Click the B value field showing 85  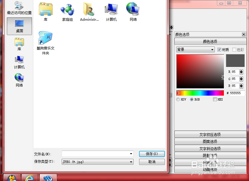(235, 86)
